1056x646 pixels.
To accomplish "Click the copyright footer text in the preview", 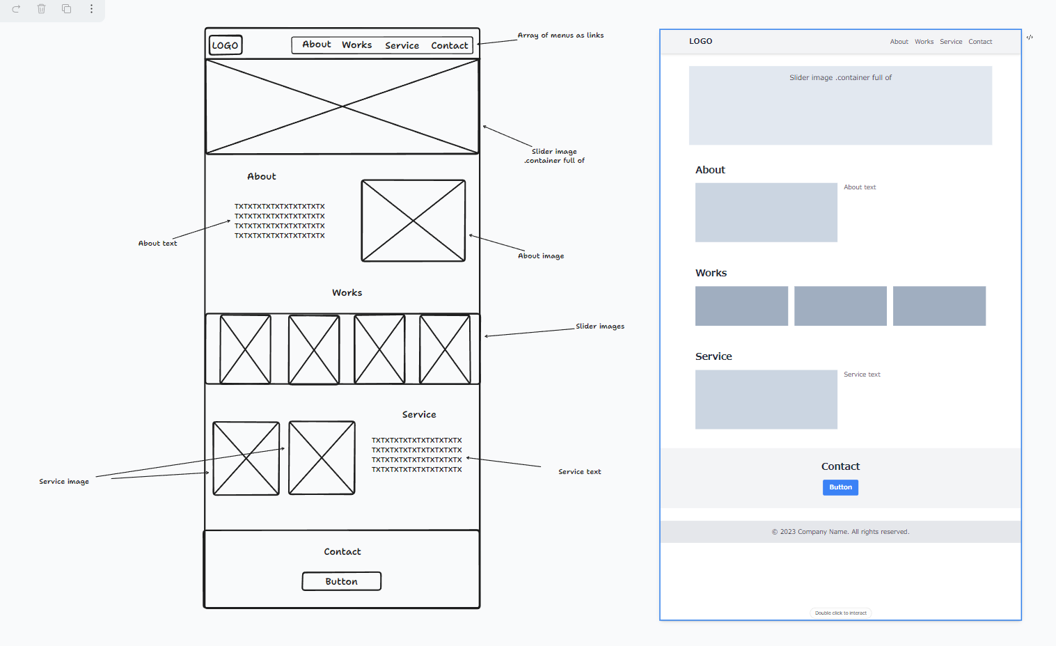I will pyautogui.click(x=840, y=531).
